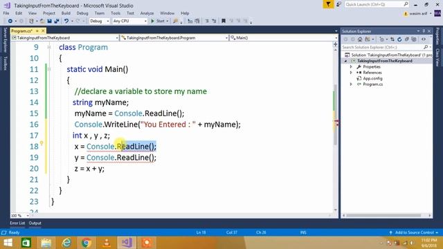This screenshot has height=249, width=443.
Task: Click the VLC icon in the taskbar
Action: [107, 243]
